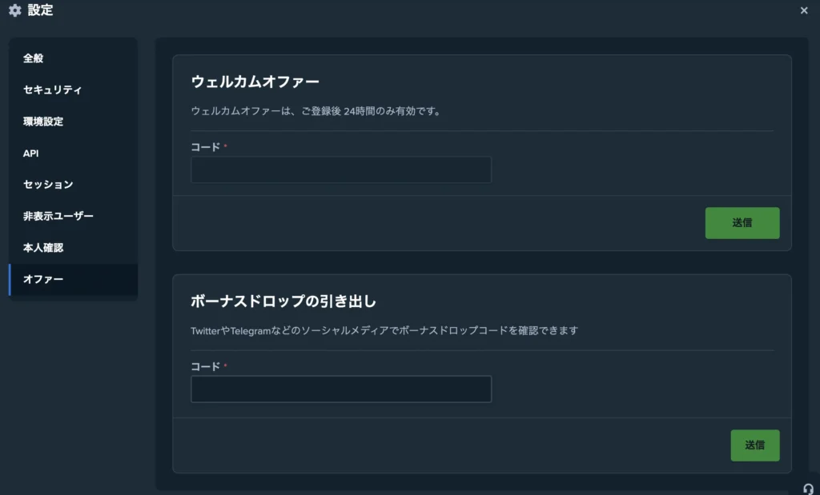Click the コード label under ボーナスドロップの引き出し
820x495 pixels.
pyautogui.click(x=205, y=366)
